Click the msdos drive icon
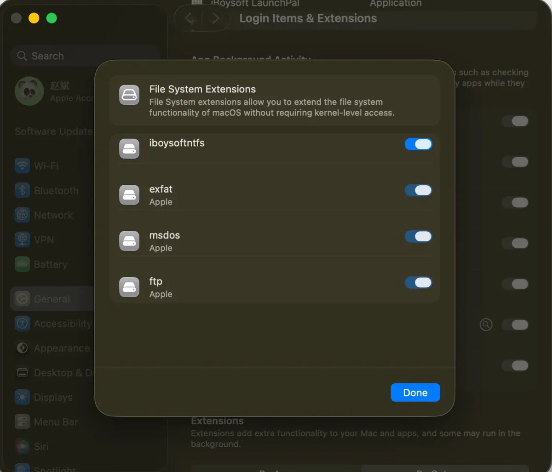The height and width of the screenshot is (472, 552). (x=129, y=241)
